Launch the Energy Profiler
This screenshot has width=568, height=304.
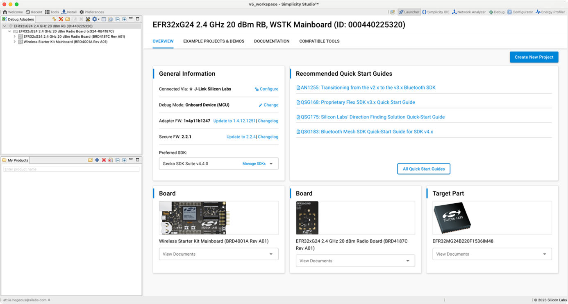[x=550, y=12]
